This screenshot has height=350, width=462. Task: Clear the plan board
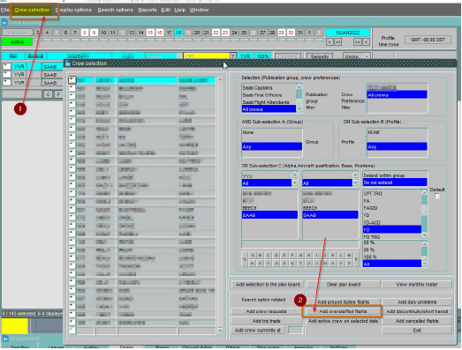coord(344,285)
